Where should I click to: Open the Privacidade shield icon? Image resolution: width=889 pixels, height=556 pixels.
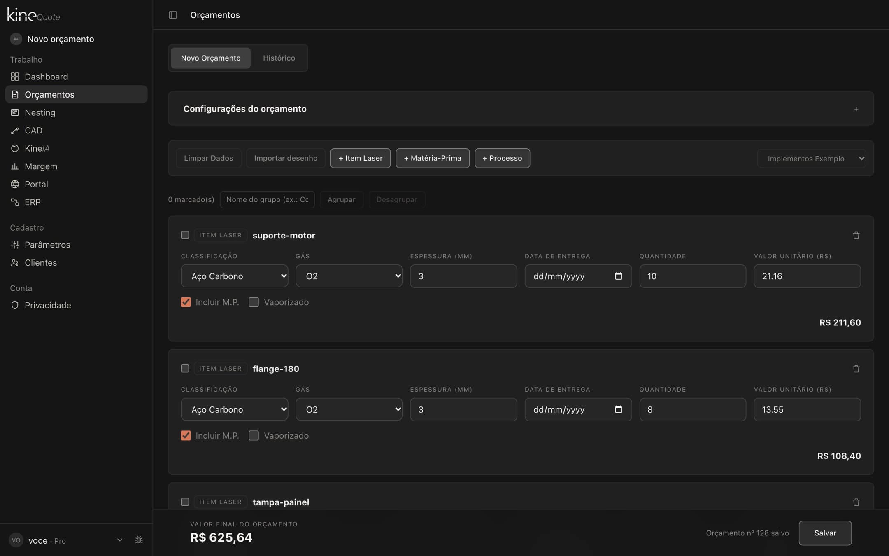pyautogui.click(x=15, y=305)
